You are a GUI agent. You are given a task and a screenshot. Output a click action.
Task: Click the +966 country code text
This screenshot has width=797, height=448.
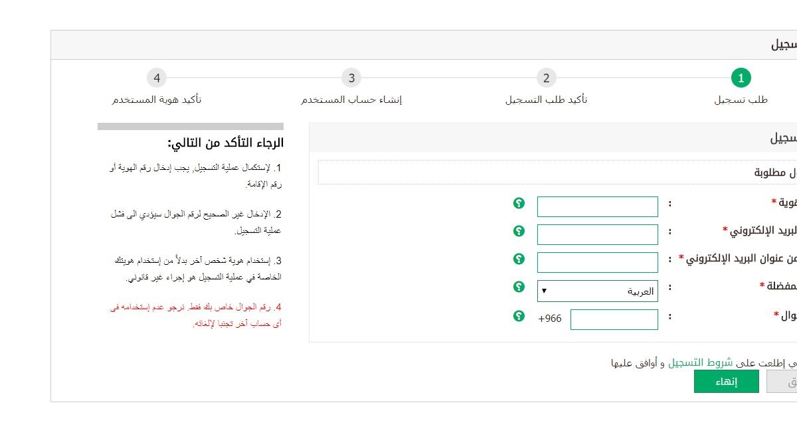pyautogui.click(x=550, y=319)
